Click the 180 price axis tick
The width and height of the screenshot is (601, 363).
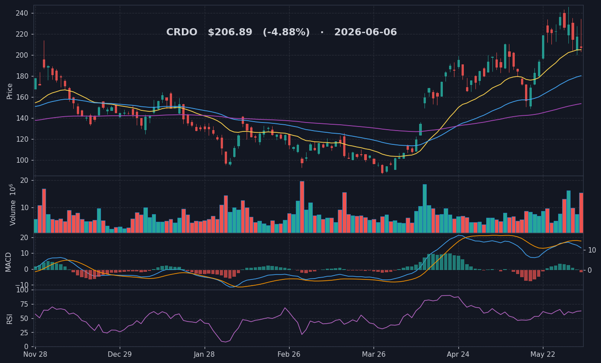click(22, 76)
